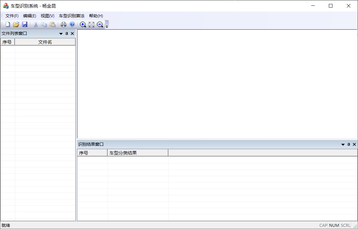Screen dimensions: 358x229
Task: Click the 识别结果窗口 panel title
Action: [91, 144]
